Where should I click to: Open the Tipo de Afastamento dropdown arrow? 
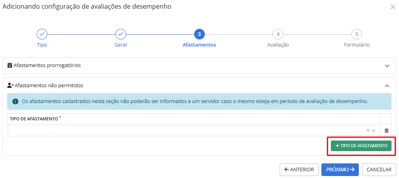click(374, 131)
